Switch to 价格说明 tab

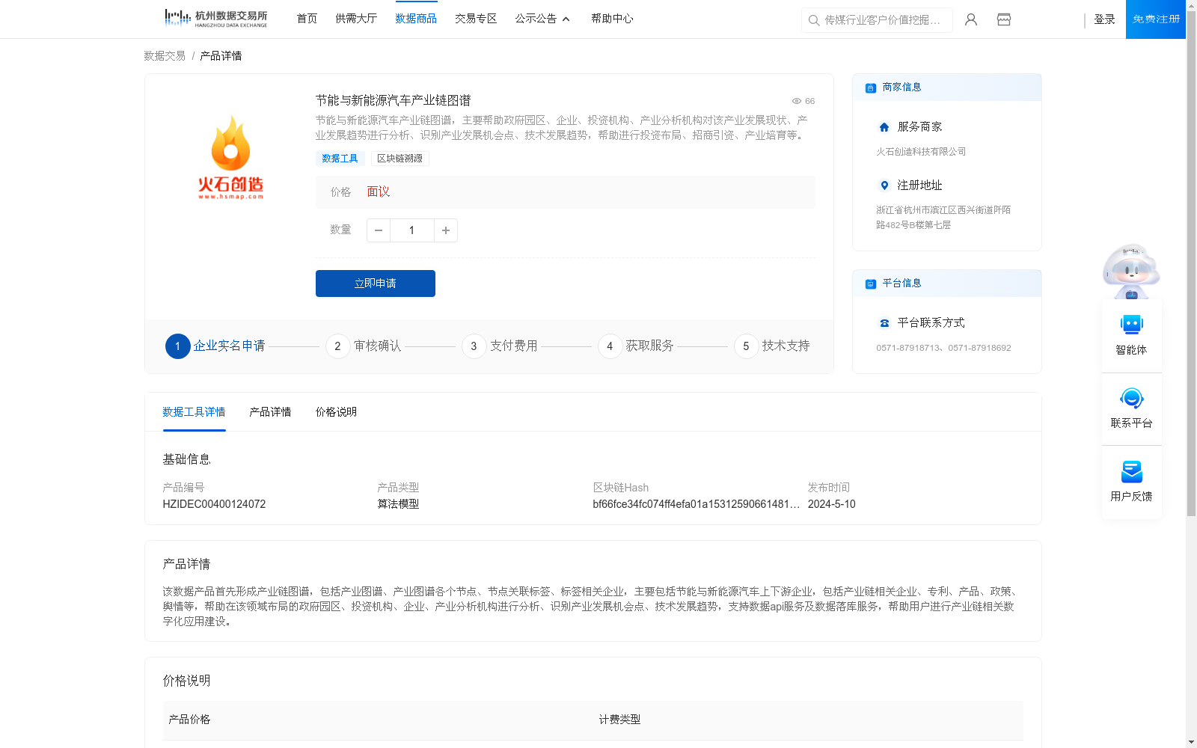336,412
